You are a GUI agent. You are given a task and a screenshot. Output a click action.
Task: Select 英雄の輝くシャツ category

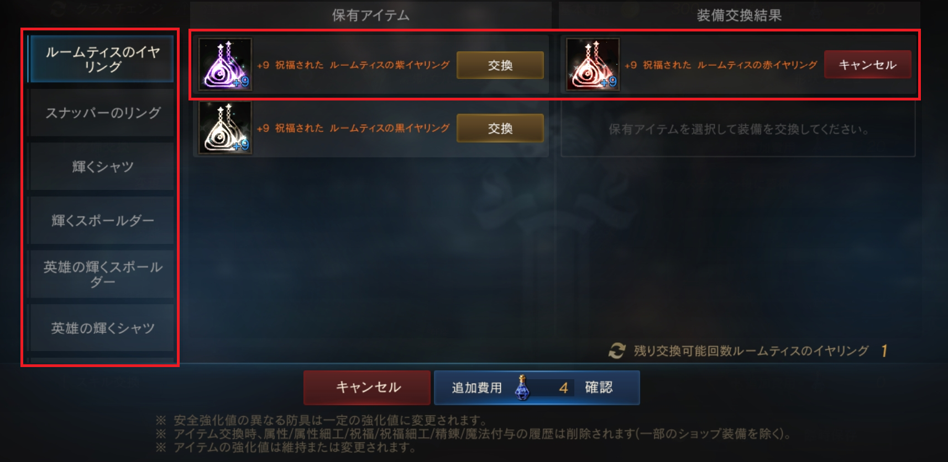pyautogui.click(x=102, y=328)
